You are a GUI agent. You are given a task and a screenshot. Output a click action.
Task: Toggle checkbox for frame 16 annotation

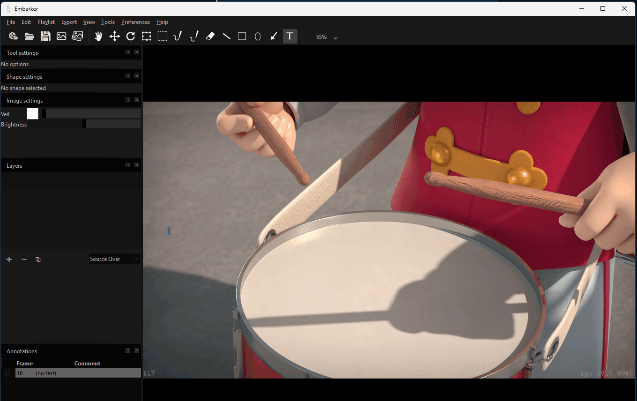[7, 373]
